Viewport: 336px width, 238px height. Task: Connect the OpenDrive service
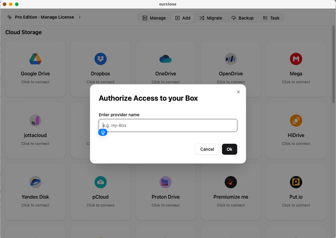click(x=231, y=59)
